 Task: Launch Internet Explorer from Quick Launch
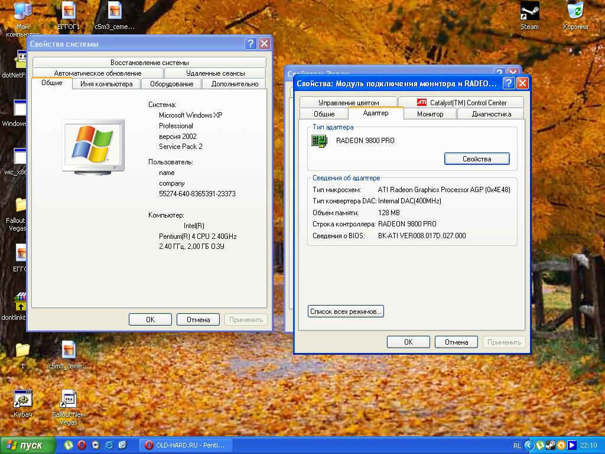[109, 445]
